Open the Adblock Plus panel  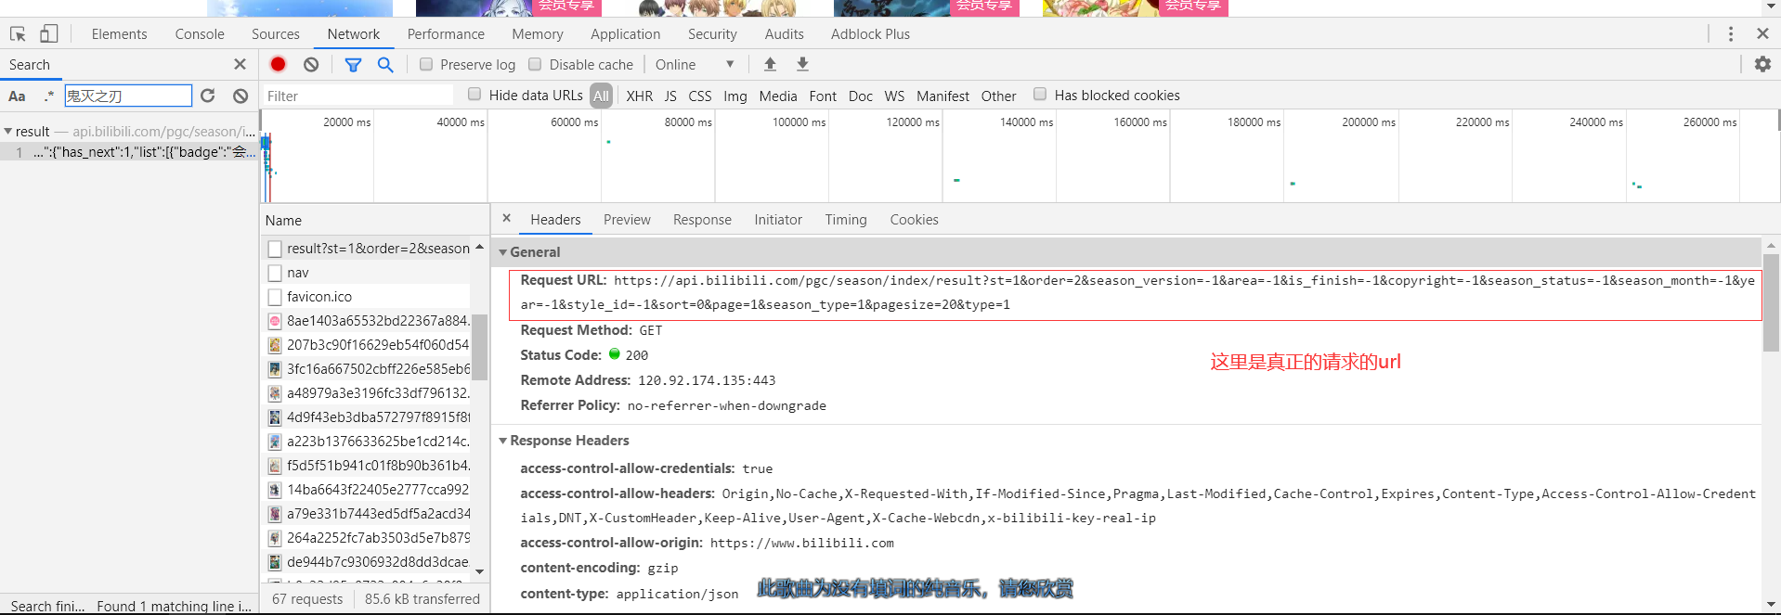870,34
